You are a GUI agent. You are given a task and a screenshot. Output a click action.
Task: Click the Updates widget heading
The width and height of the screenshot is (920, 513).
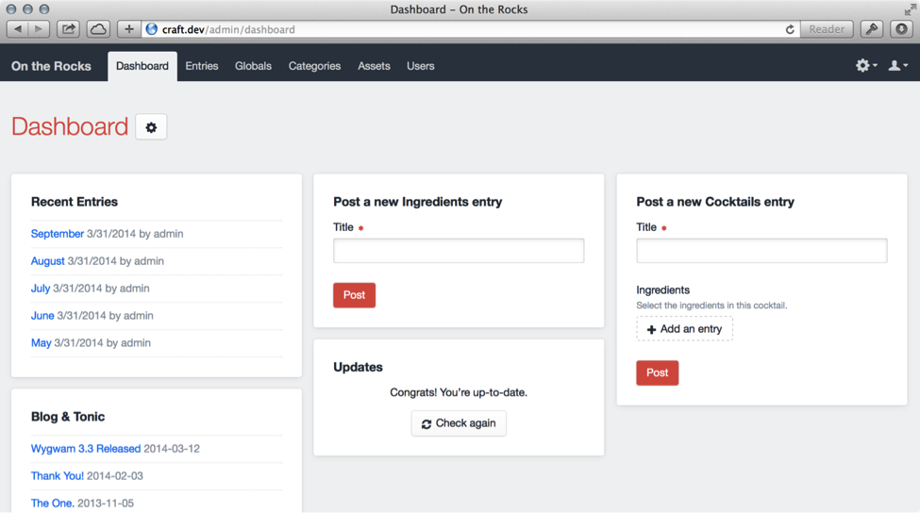click(358, 367)
